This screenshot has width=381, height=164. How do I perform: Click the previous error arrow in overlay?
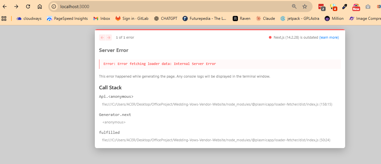pos(102,38)
